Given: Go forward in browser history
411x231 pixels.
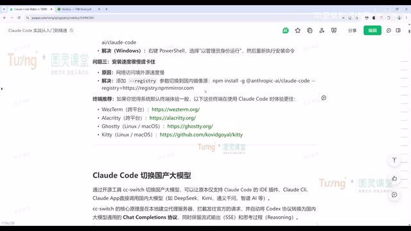Looking at the screenshot, I should 12,18.
